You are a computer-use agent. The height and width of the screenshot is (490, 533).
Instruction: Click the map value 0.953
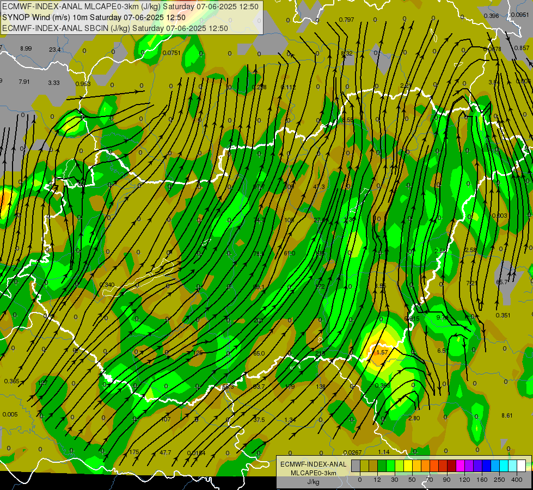(83, 84)
